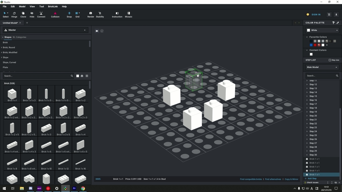Click the paint roller icon

pos(333,23)
